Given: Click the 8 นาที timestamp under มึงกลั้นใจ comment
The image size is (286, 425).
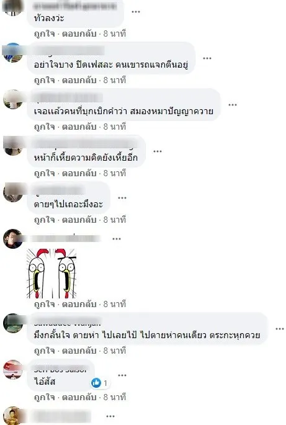Looking at the screenshot, I should [115, 351].
